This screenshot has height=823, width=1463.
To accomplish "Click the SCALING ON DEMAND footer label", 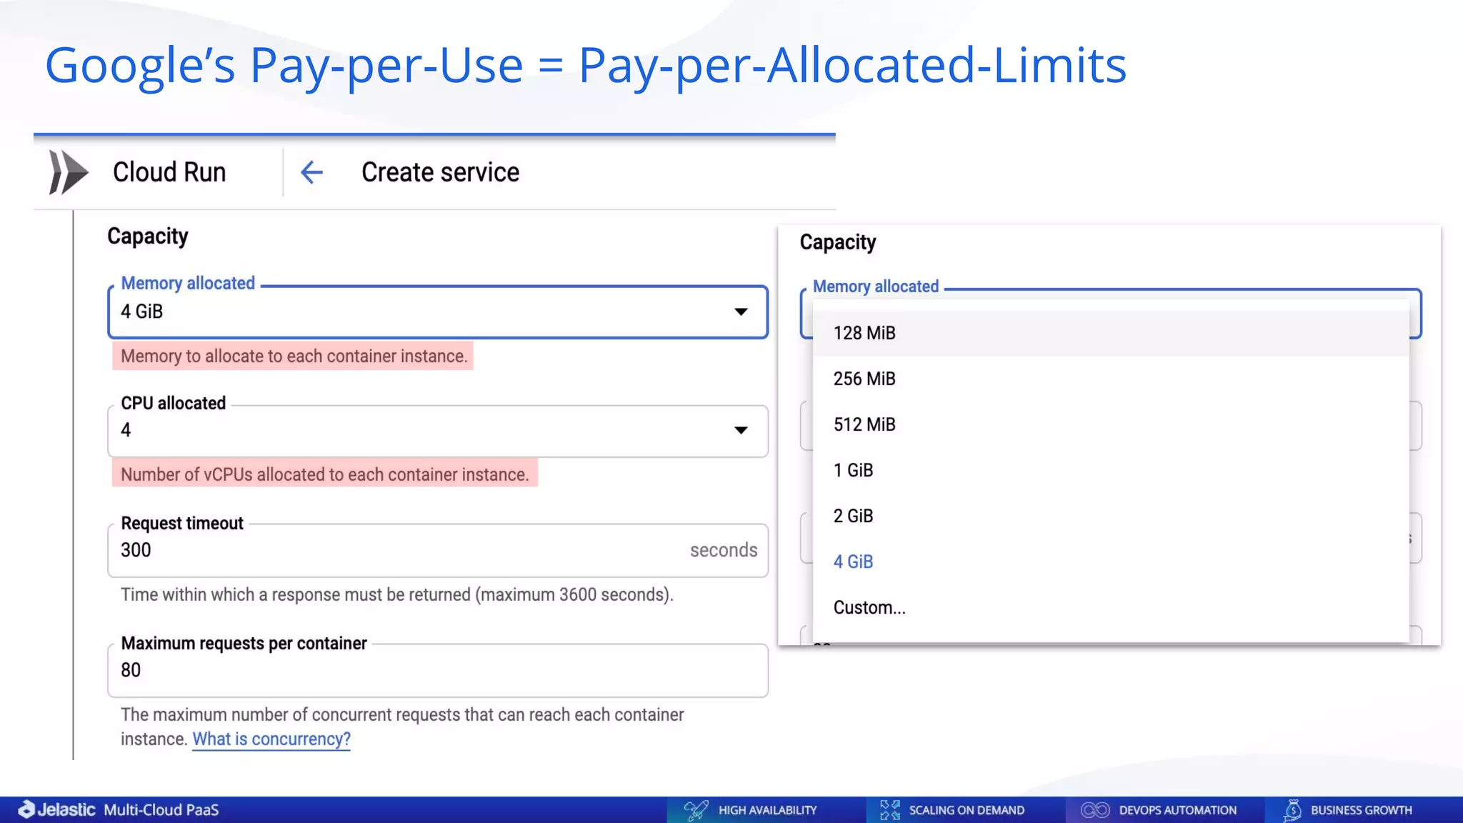I will 967,810.
